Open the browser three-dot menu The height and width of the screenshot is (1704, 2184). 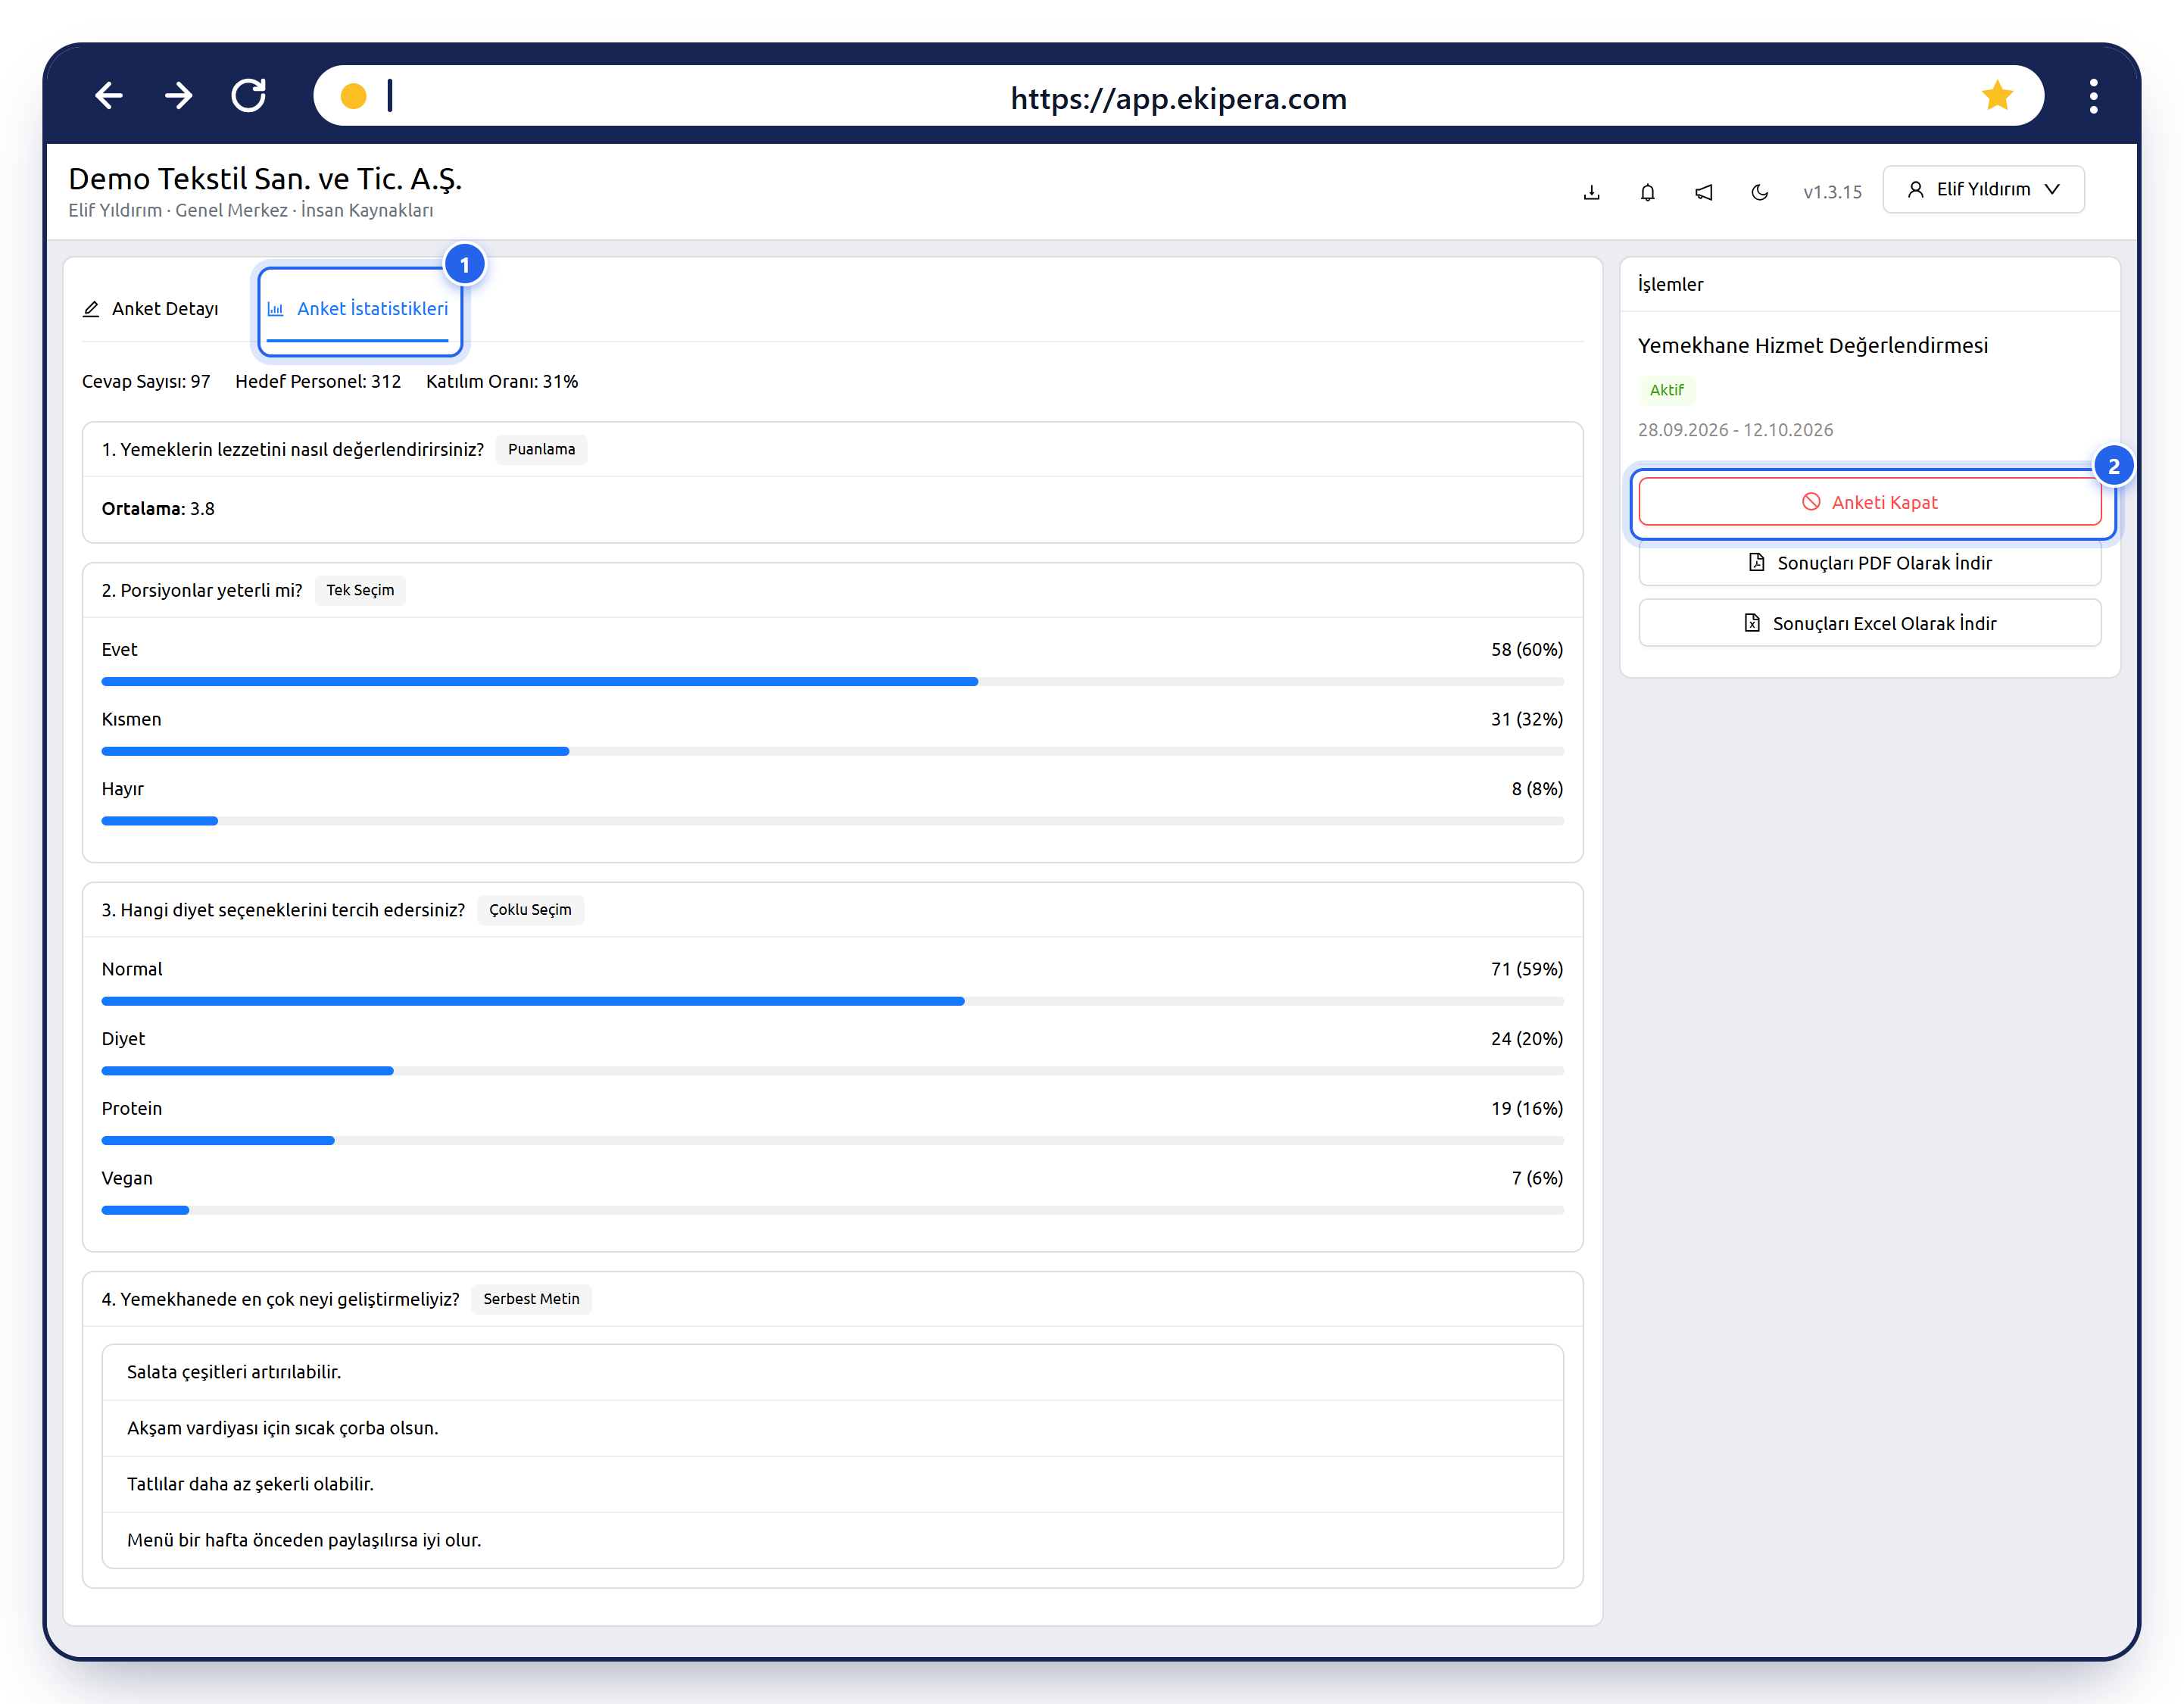2093,96
